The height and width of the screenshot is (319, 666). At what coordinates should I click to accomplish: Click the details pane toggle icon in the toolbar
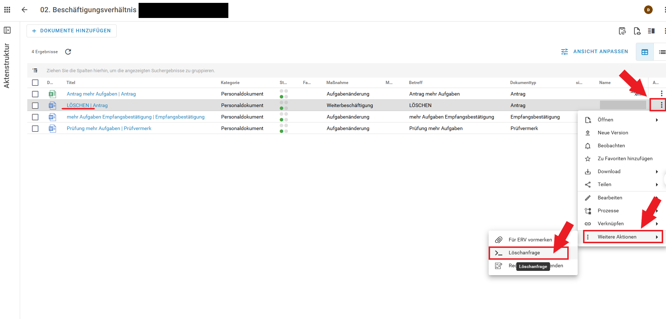(x=651, y=31)
